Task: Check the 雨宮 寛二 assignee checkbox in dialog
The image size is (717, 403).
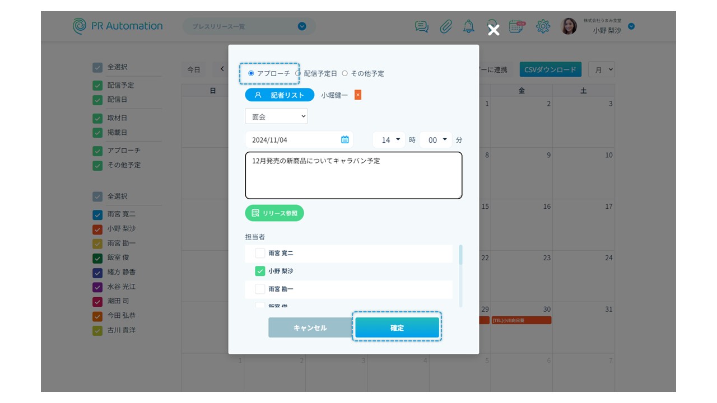Action: [260, 253]
